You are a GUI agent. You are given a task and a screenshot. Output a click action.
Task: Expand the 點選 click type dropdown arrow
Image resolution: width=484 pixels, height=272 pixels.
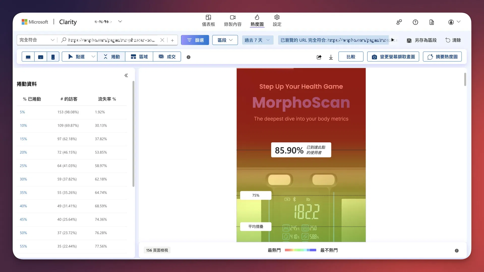pos(94,57)
